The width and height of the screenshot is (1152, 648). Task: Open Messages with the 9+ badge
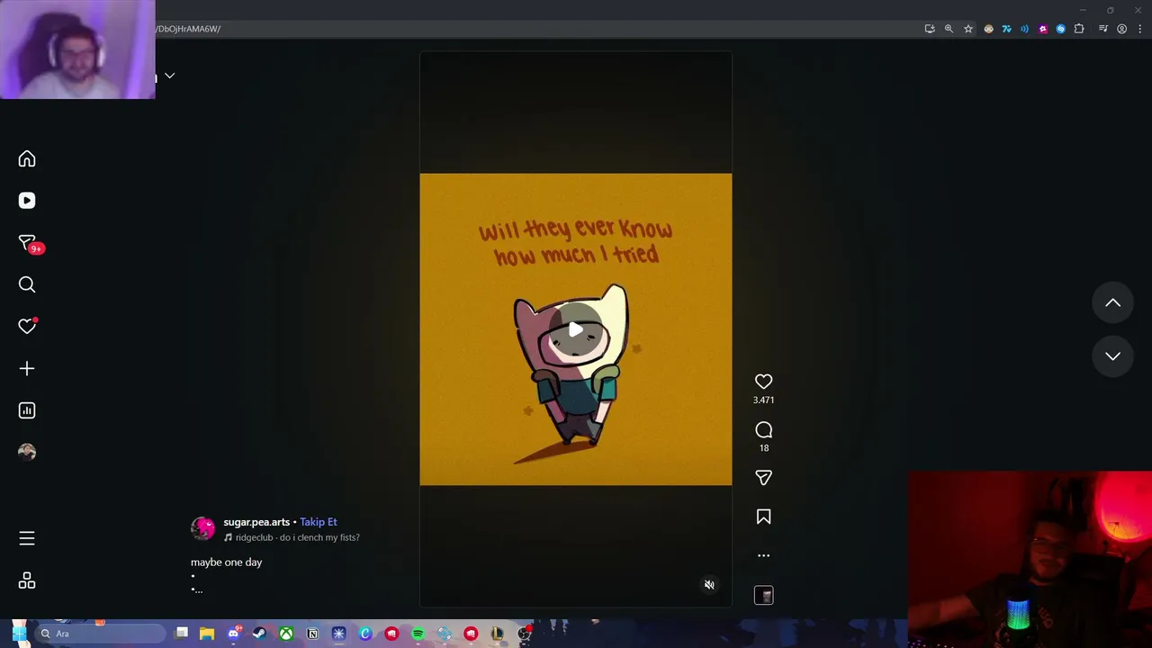[27, 243]
